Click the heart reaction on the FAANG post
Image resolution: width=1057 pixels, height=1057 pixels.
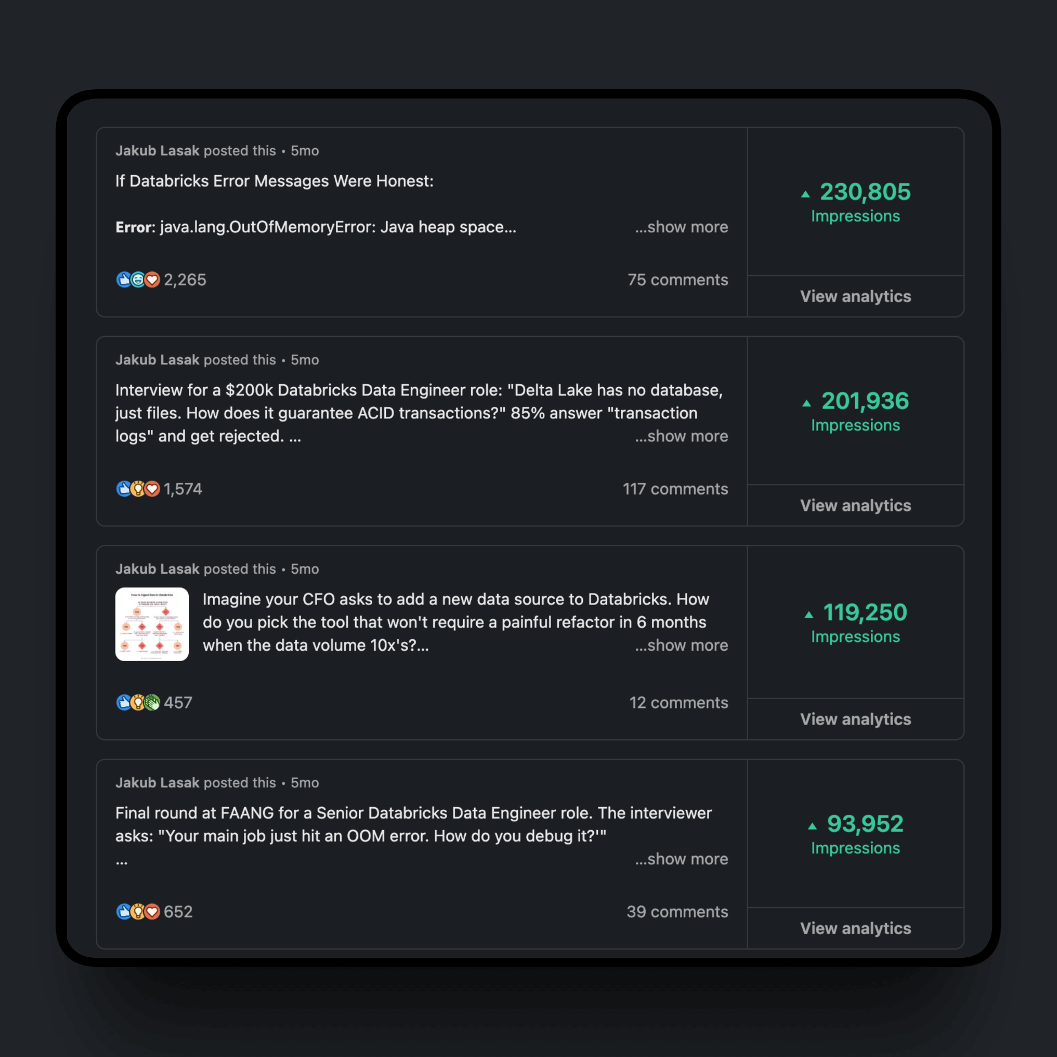tap(153, 912)
